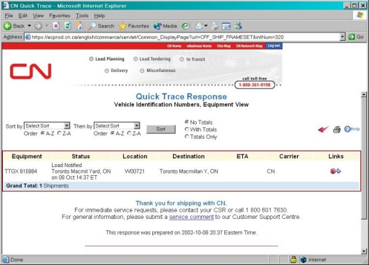This screenshot has width=369, height=265.
Task: Expand the Then by Select Sort dropdown
Action: [x=137, y=126]
